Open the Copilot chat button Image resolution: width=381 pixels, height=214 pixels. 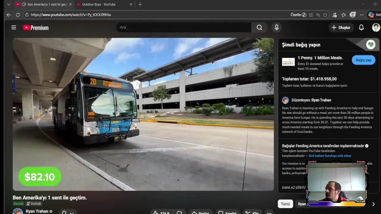coord(374,15)
